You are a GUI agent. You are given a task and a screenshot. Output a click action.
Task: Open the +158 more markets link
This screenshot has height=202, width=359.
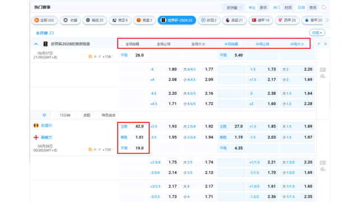tap(108, 56)
